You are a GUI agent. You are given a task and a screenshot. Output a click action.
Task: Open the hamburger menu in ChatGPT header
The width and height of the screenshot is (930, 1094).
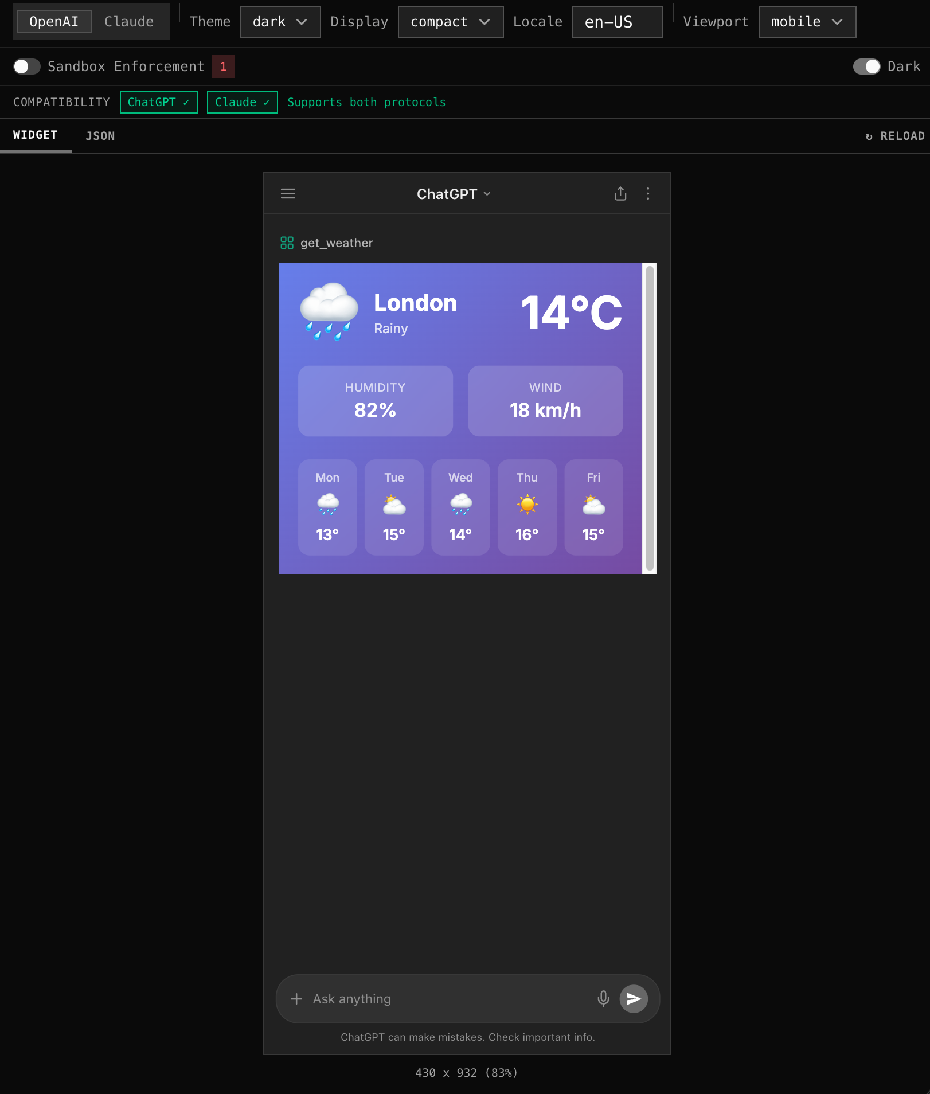click(x=287, y=194)
